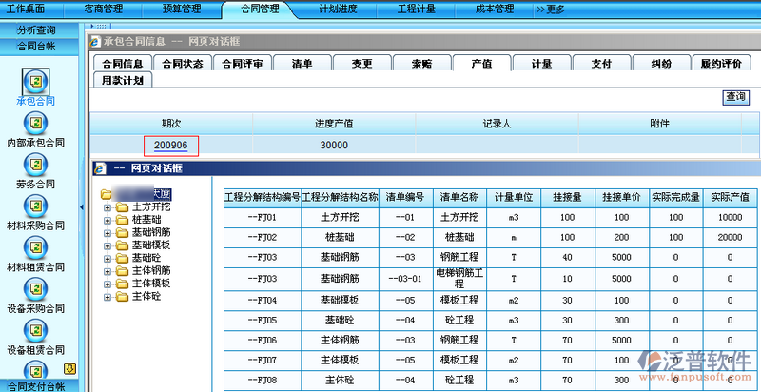Expand the 桩基础 tree node

coord(108,220)
